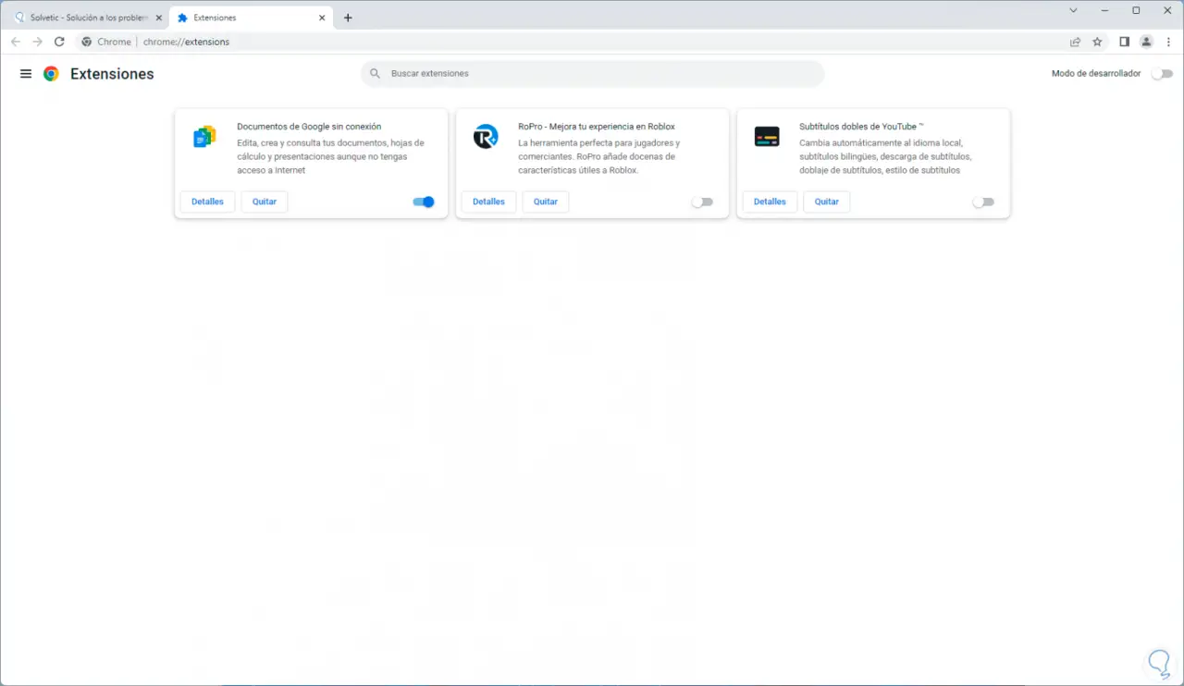This screenshot has height=686, width=1184.
Task: Click the 'Subtítulos dobles de YouTube' title
Action: tap(861, 127)
